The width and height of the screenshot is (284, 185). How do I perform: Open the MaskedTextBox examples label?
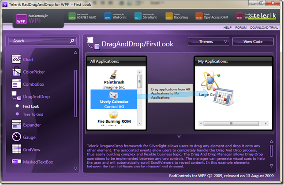point(38,162)
